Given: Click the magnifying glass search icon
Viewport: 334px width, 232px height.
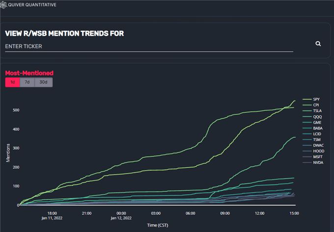Looking at the screenshot, I should point(318,44).
